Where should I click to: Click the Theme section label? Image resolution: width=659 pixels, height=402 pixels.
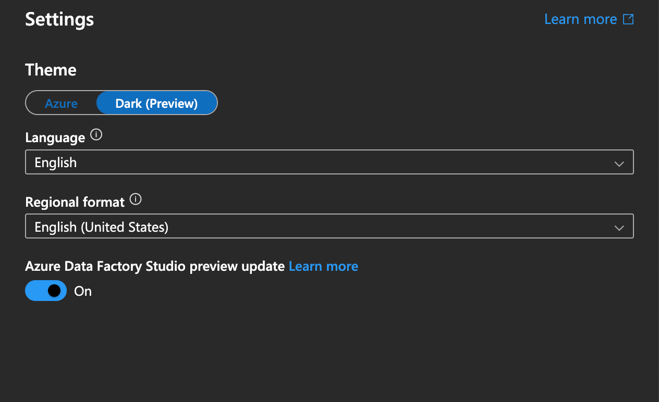51,70
